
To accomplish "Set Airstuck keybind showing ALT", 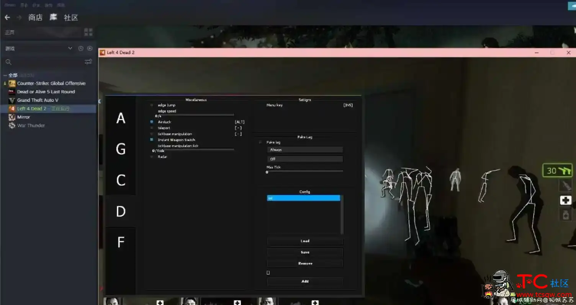I will click(x=239, y=122).
